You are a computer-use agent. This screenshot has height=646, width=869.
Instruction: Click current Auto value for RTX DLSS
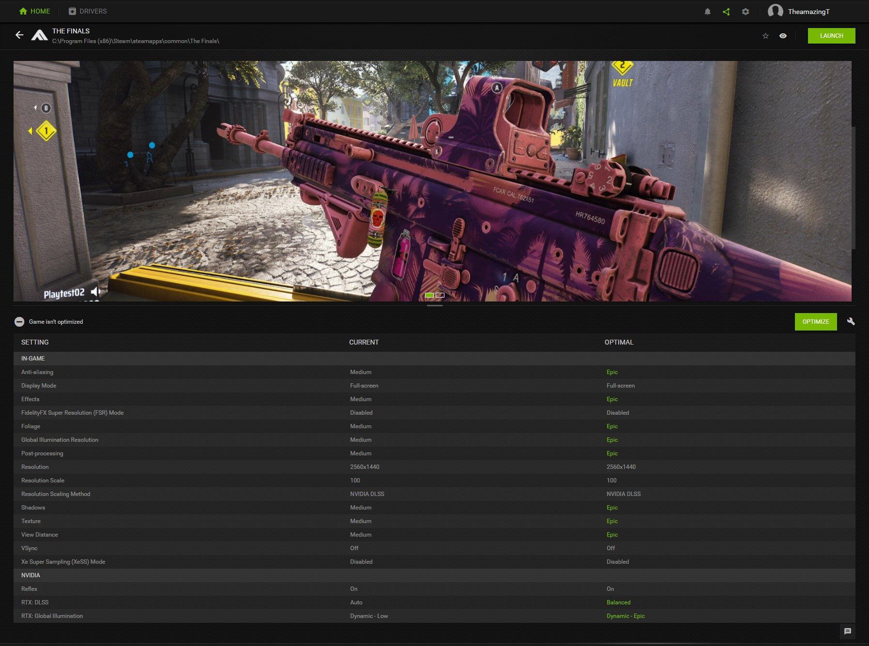click(x=356, y=602)
